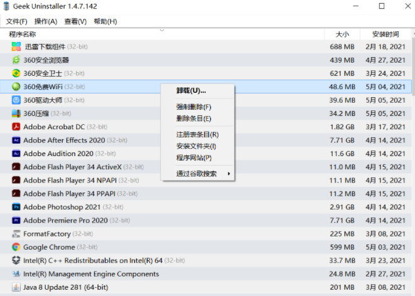Click the 360压缩 icon
This screenshot has height=296, width=415.
coord(16,114)
